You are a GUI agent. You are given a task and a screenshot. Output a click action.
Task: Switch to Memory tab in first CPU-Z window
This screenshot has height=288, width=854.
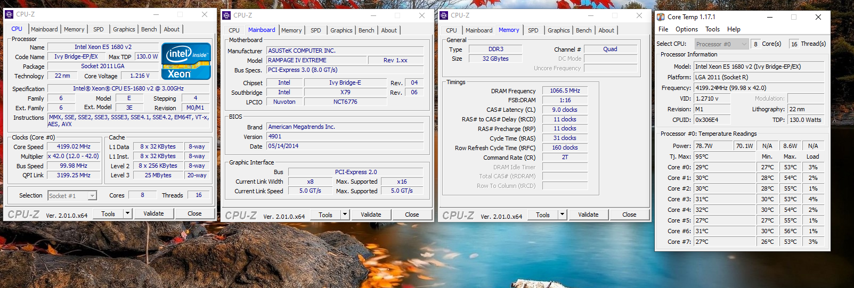74,29
